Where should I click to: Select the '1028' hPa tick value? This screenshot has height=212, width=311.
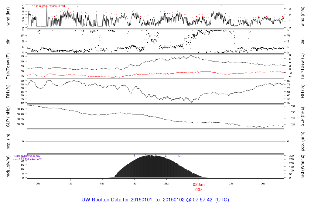[292, 118]
